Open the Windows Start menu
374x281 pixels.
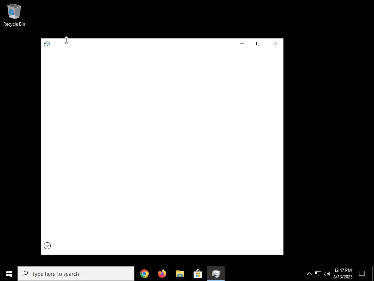9,274
